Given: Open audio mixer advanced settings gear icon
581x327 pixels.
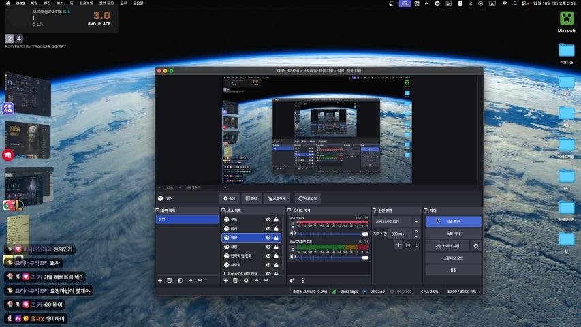Looking at the screenshot, I should (x=292, y=280).
